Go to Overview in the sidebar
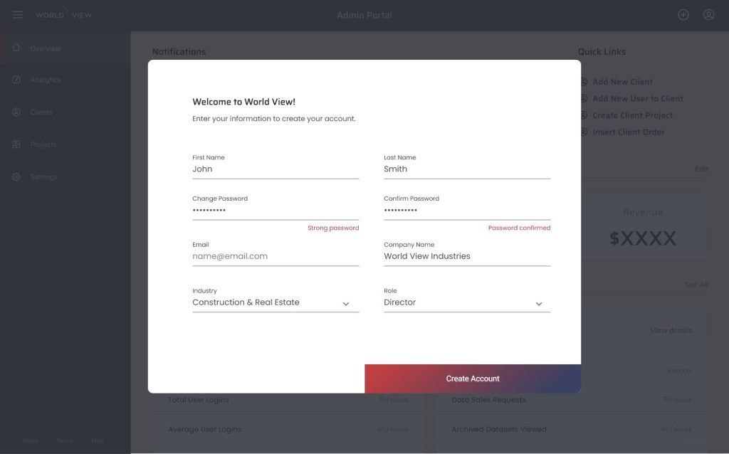This screenshot has height=454, width=729. click(65, 48)
